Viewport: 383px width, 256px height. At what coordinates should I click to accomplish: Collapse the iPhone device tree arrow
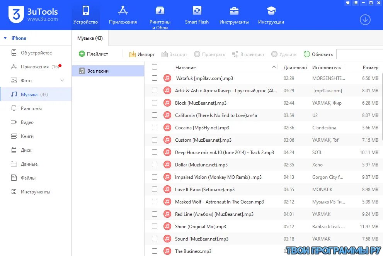pos(5,38)
